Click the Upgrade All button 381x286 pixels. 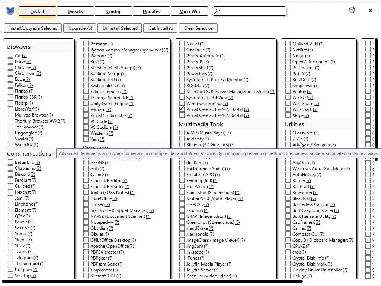click(80, 28)
